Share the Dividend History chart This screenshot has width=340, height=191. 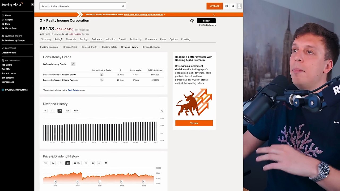(162, 111)
